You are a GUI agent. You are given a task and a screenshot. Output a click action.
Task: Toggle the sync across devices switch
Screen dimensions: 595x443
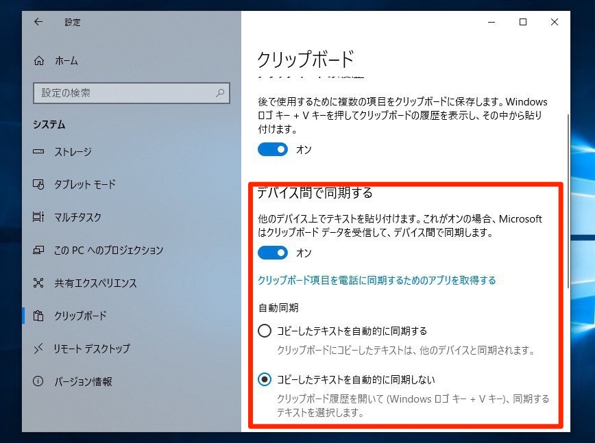click(273, 253)
